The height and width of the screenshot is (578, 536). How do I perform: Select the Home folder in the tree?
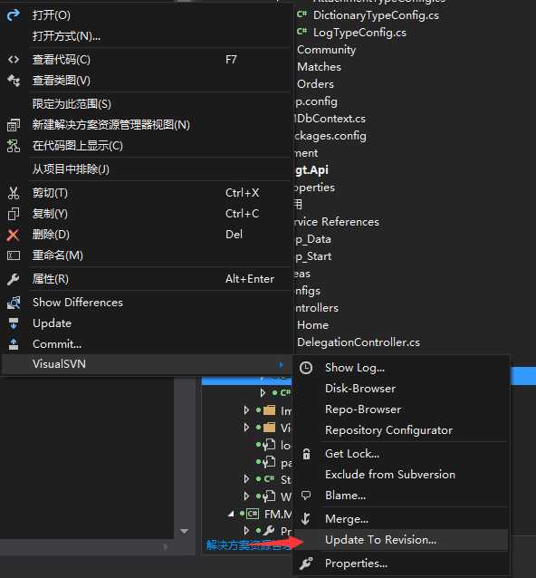click(x=312, y=325)
